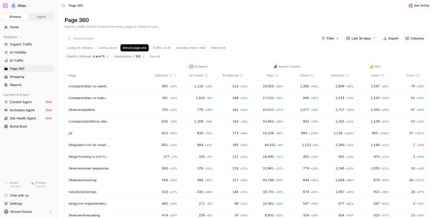Click the info icon next to Clicks

[312, 75]
